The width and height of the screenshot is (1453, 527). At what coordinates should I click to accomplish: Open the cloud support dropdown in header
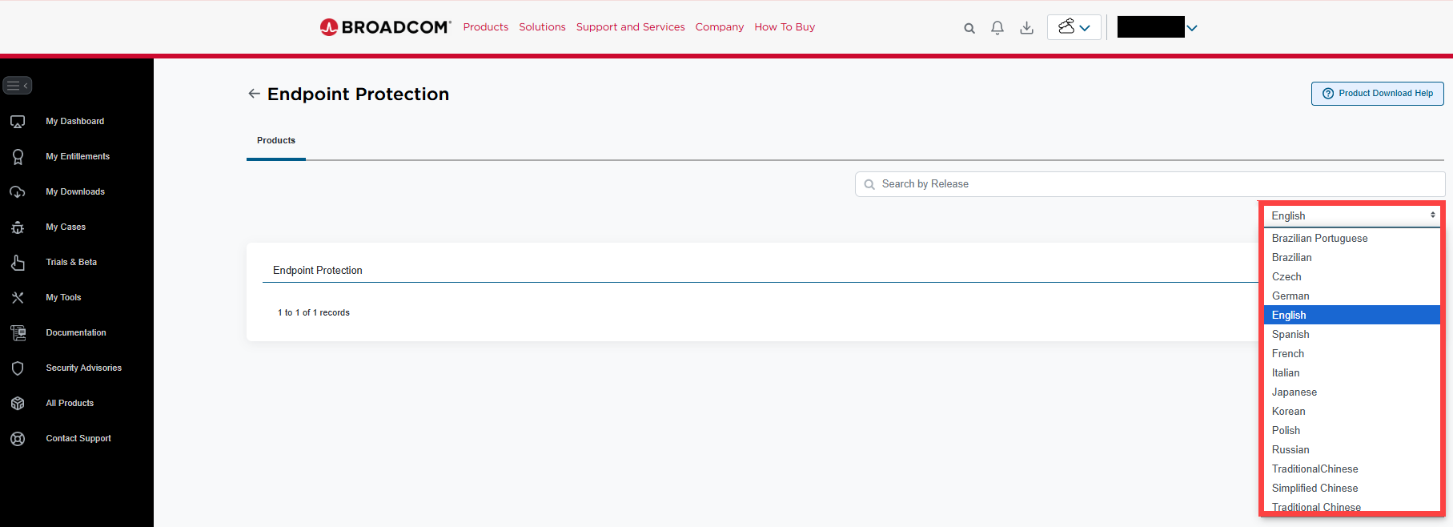point(1074,27)
